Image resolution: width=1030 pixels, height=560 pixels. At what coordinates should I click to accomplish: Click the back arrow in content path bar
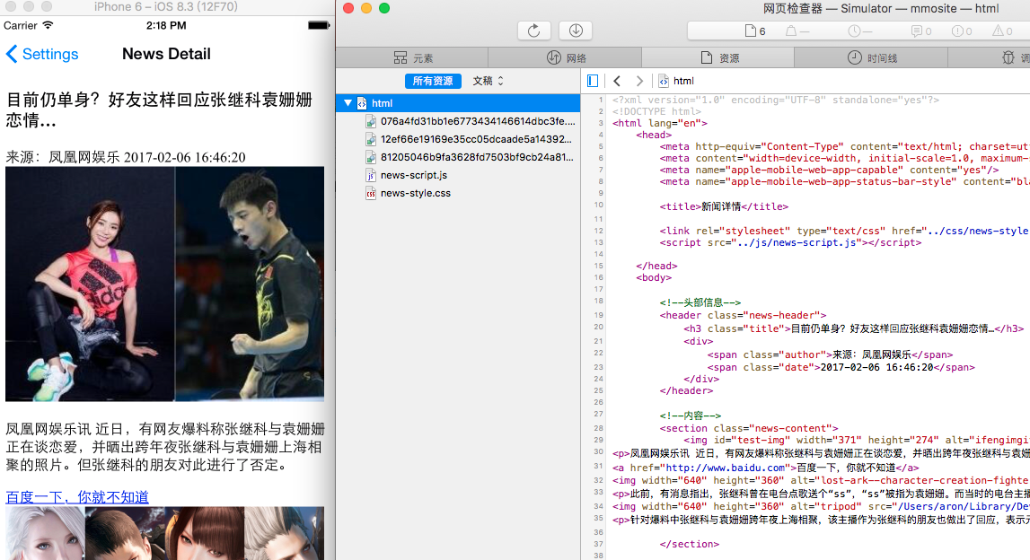click(617, 81)
